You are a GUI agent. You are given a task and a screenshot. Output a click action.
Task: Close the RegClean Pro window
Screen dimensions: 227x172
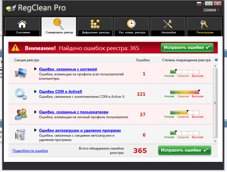(217, 3)
